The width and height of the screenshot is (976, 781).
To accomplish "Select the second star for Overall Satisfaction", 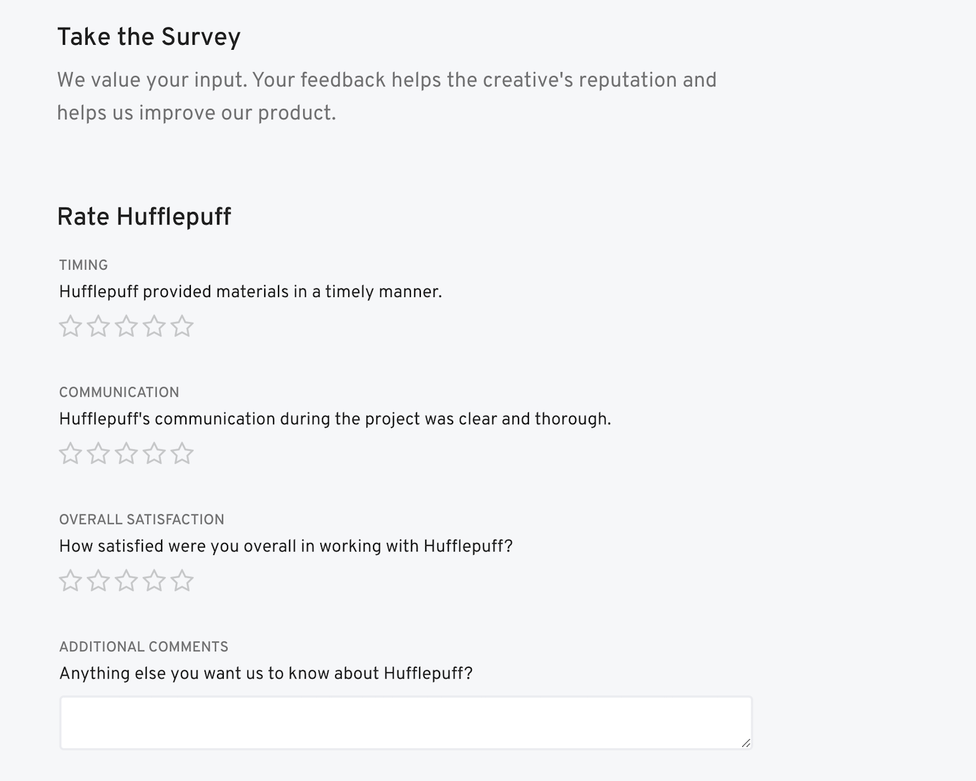I will 97,581.
